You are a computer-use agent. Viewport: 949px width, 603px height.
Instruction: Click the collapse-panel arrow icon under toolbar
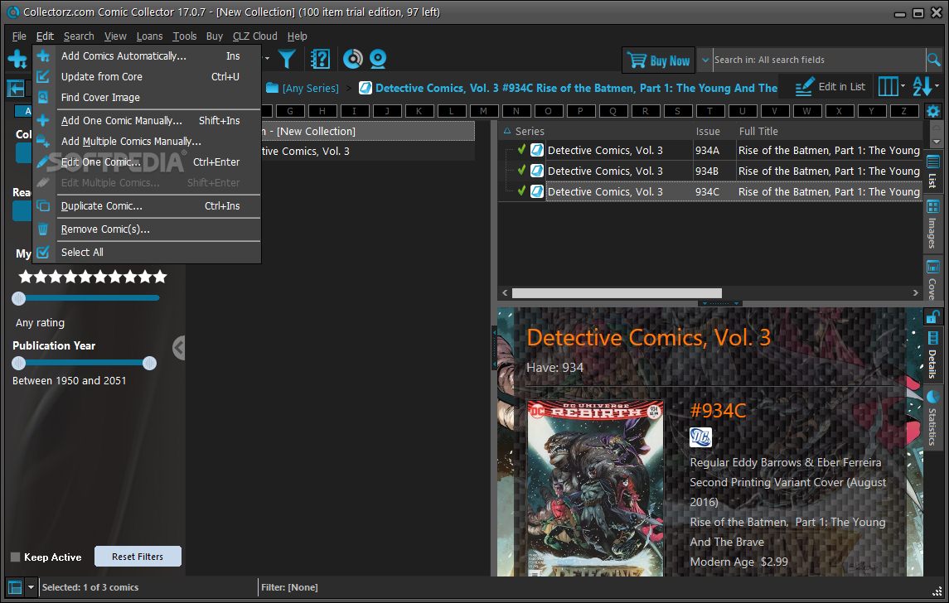point(16,89)
